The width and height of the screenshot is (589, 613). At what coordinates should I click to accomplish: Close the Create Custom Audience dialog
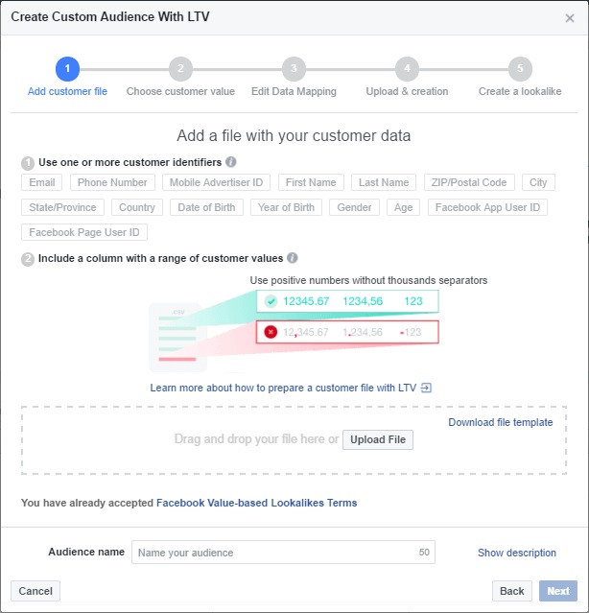pos(570,17)
